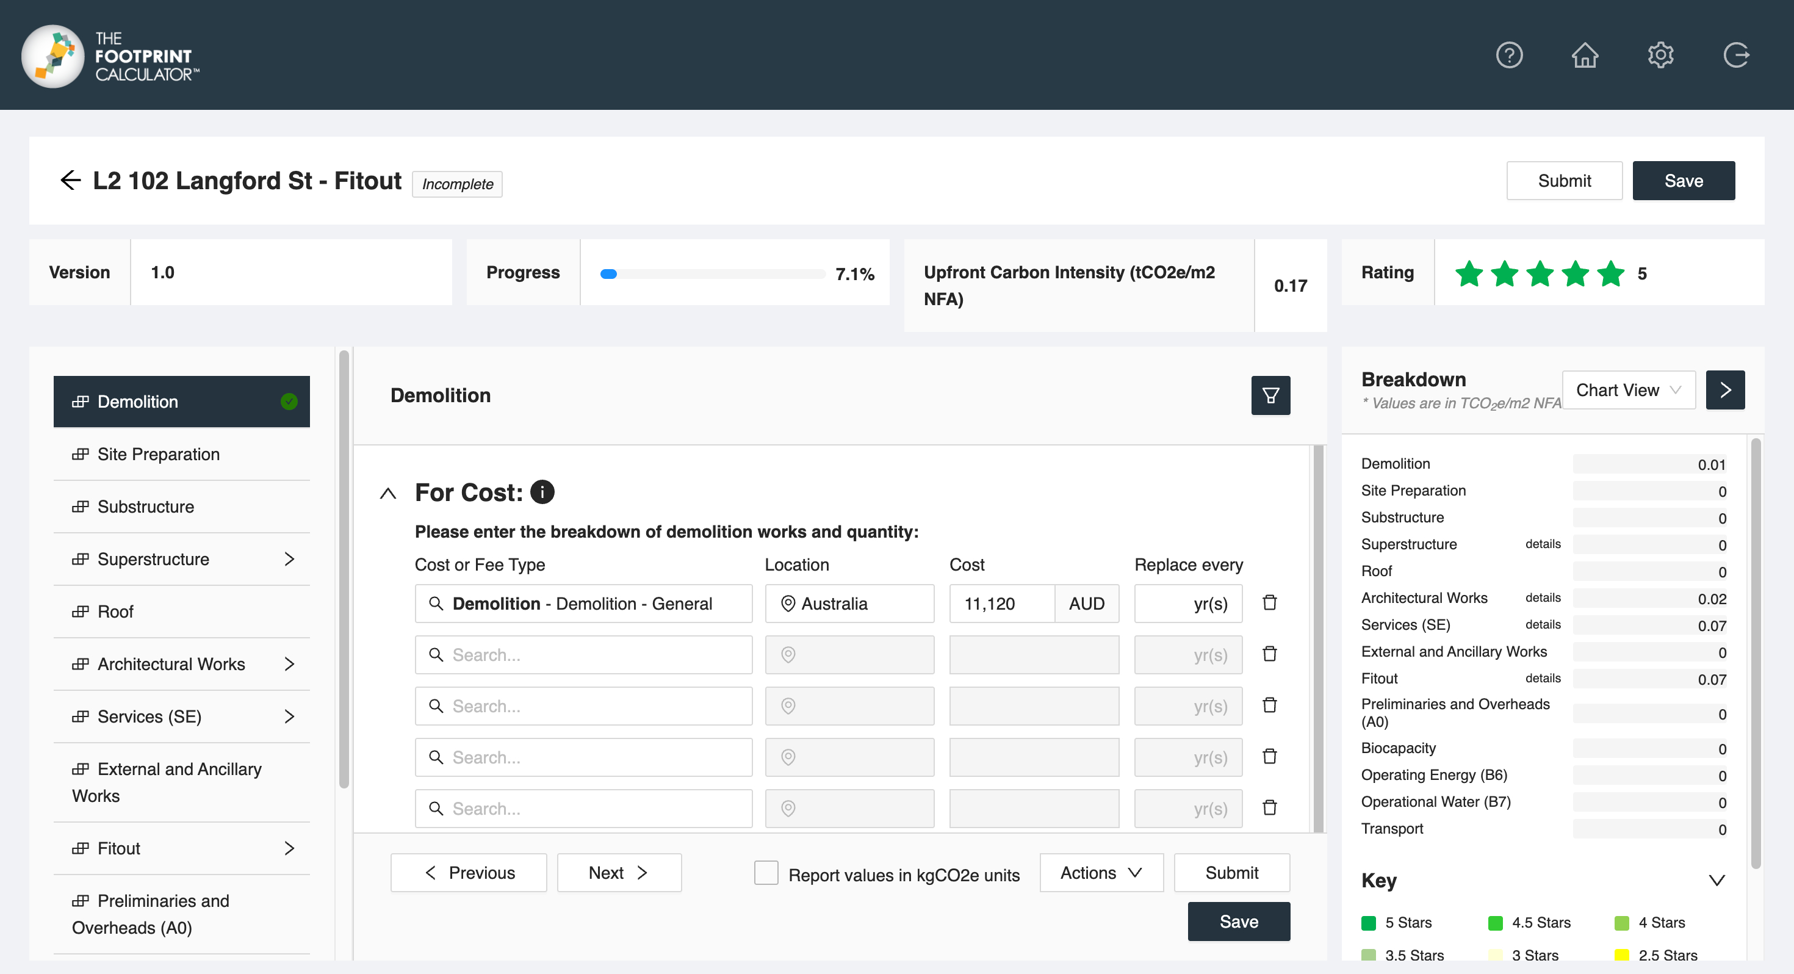Open settings gear icon in header

[x=1660, y=54]
